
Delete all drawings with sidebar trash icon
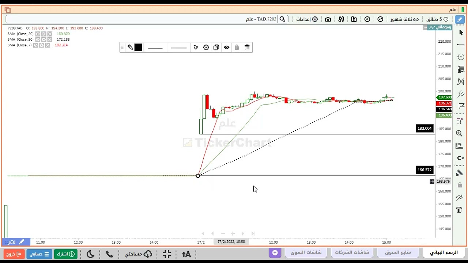[x=459, y=210]
